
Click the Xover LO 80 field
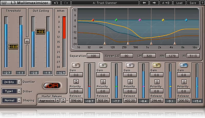(x=126, y=56)
